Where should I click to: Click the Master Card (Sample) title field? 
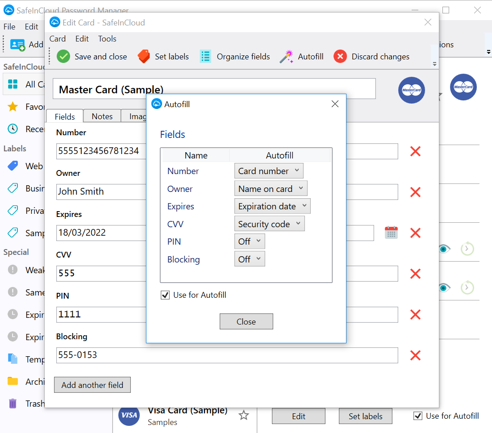click(x=214, y=89)
